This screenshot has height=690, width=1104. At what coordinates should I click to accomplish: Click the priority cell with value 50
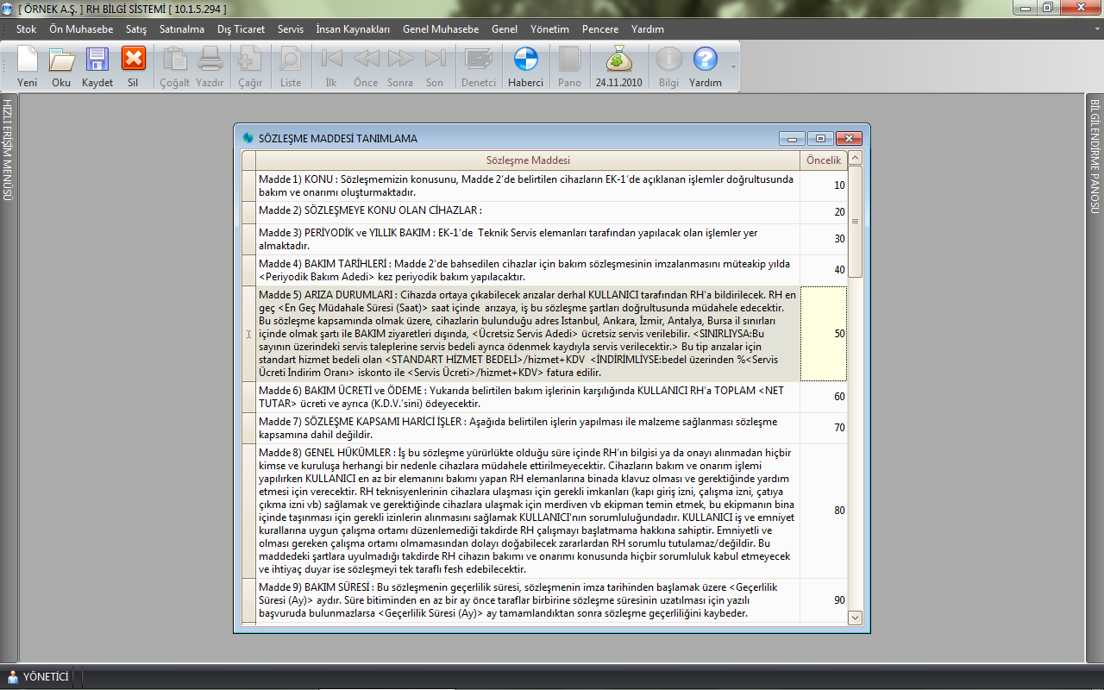tap(823, 333)
